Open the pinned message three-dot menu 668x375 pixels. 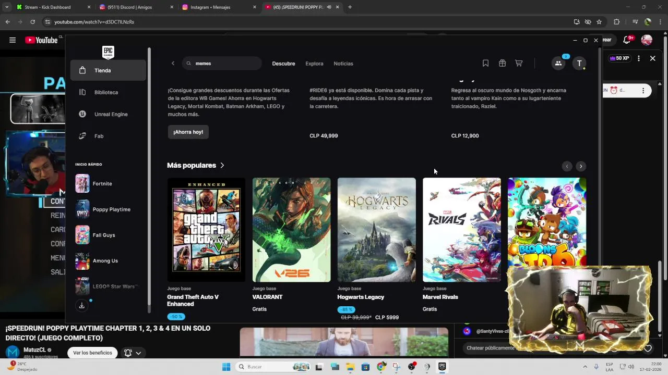[643, 90]
